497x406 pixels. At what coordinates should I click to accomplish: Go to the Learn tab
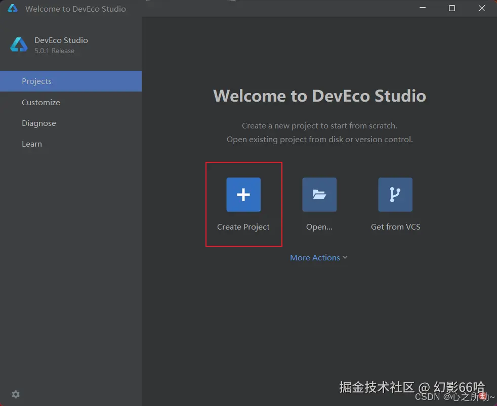tap(71, 144)
